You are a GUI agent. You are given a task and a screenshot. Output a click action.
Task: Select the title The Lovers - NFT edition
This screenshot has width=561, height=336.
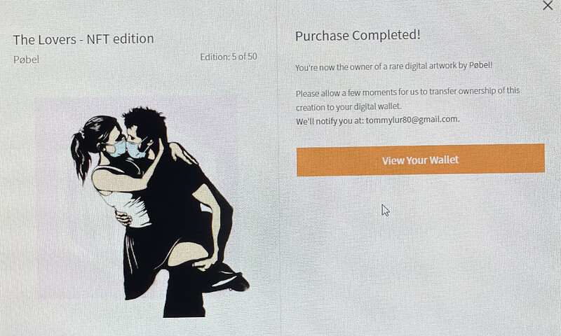[x=83, y=39]
